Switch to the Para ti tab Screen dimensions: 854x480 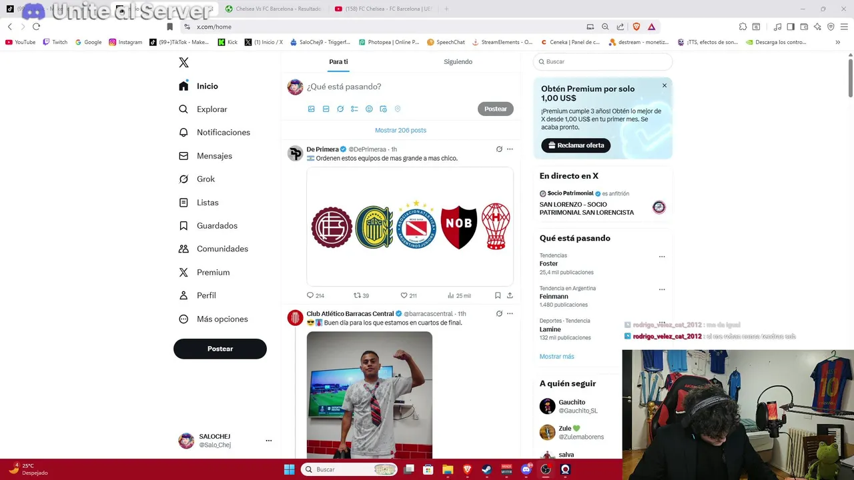pos(338,62)
